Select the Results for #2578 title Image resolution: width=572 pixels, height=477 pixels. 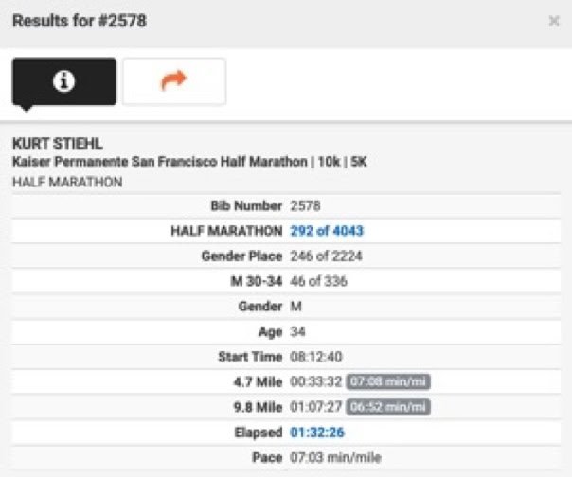[80, 21]
